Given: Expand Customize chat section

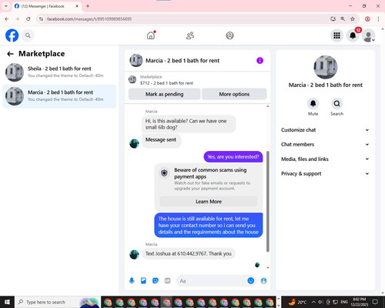Looking at the screenshot, I should 325,130.
